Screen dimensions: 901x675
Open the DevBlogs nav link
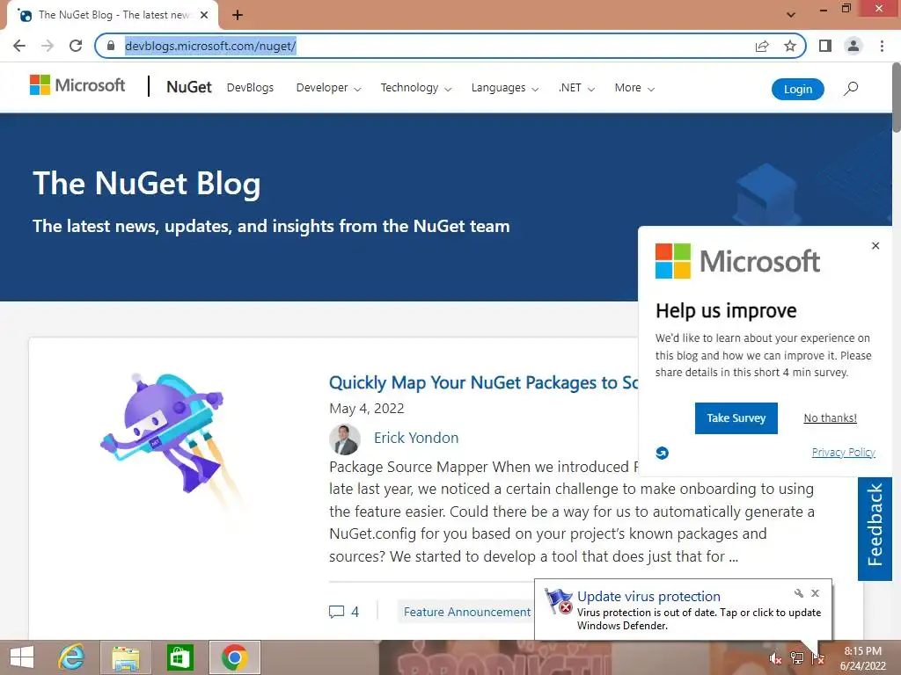(250, 88)
